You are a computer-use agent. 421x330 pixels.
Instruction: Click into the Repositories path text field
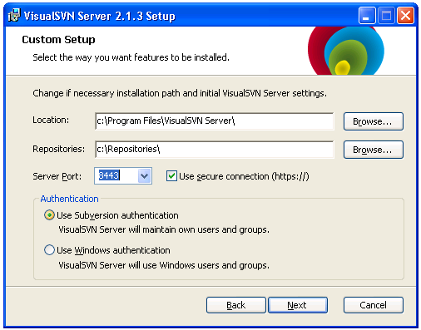(x=215, y=150)
